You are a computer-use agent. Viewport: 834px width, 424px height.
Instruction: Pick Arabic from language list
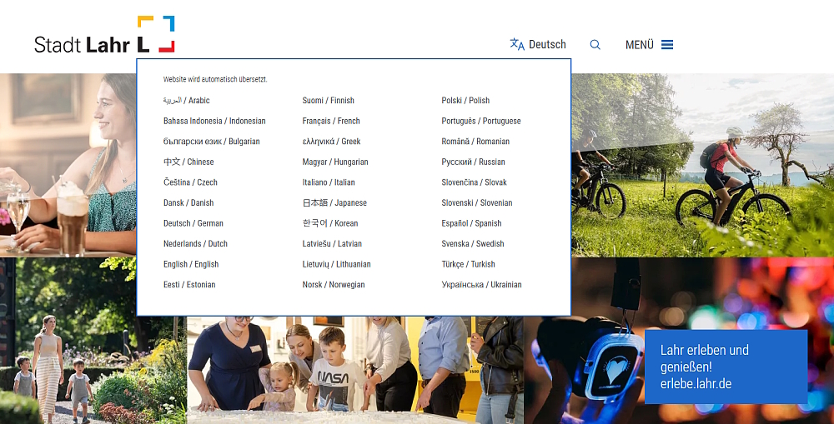click(187, 101)
